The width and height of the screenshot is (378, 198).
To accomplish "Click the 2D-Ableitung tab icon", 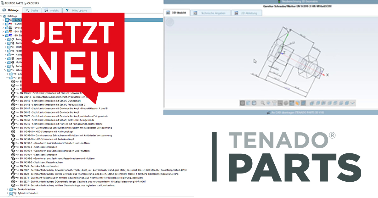I will pos(236,13).
